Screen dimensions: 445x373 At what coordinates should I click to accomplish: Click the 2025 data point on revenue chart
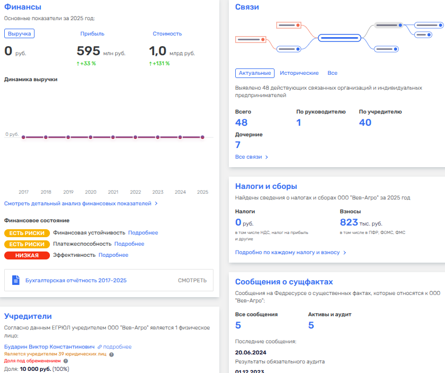point(202,137)
